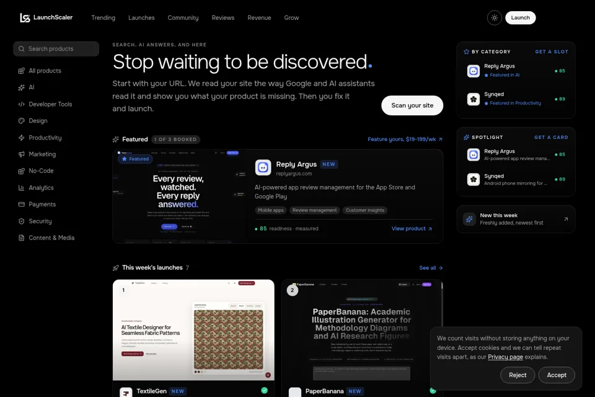Click the TextileGen logo icon
Image resolution: width=595 pixels, height=397 pixels.
126,393
